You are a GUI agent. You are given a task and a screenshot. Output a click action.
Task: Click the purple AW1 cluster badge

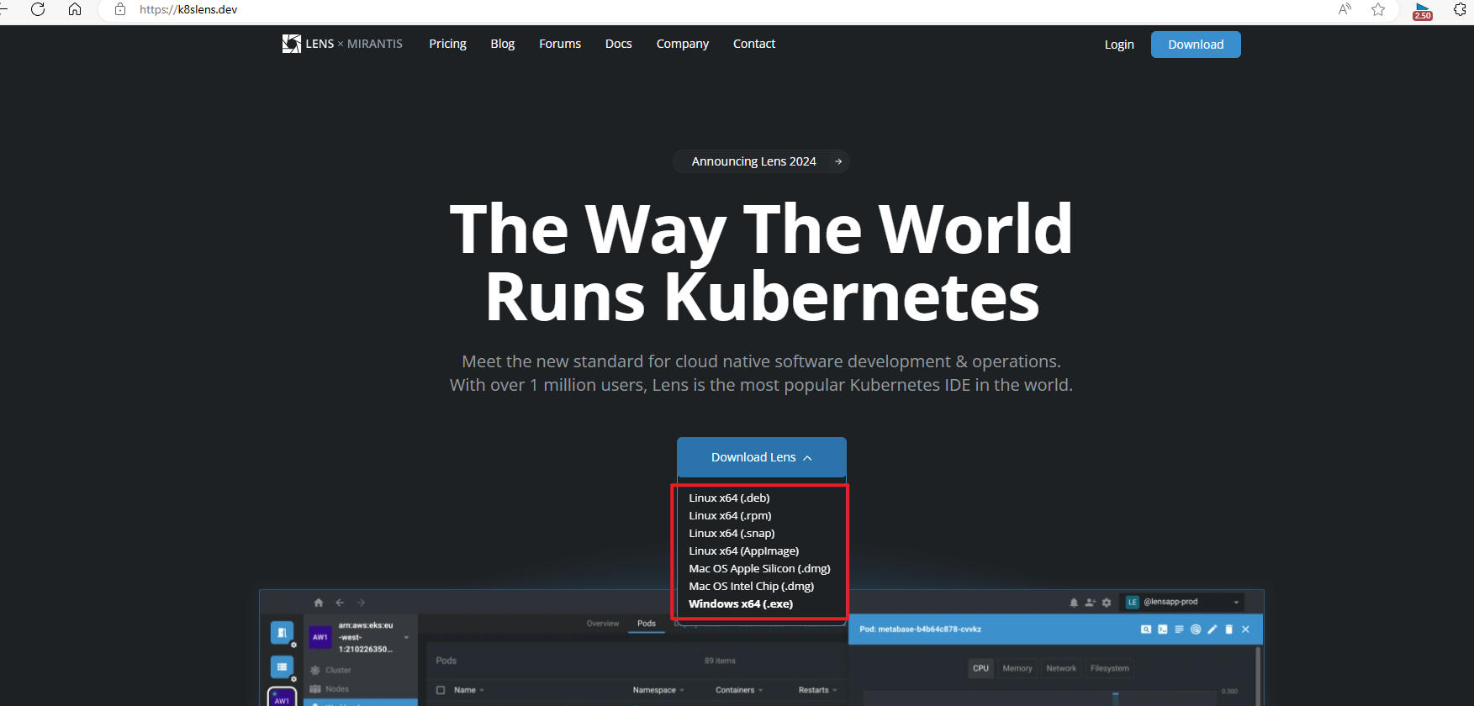[320, 638]
